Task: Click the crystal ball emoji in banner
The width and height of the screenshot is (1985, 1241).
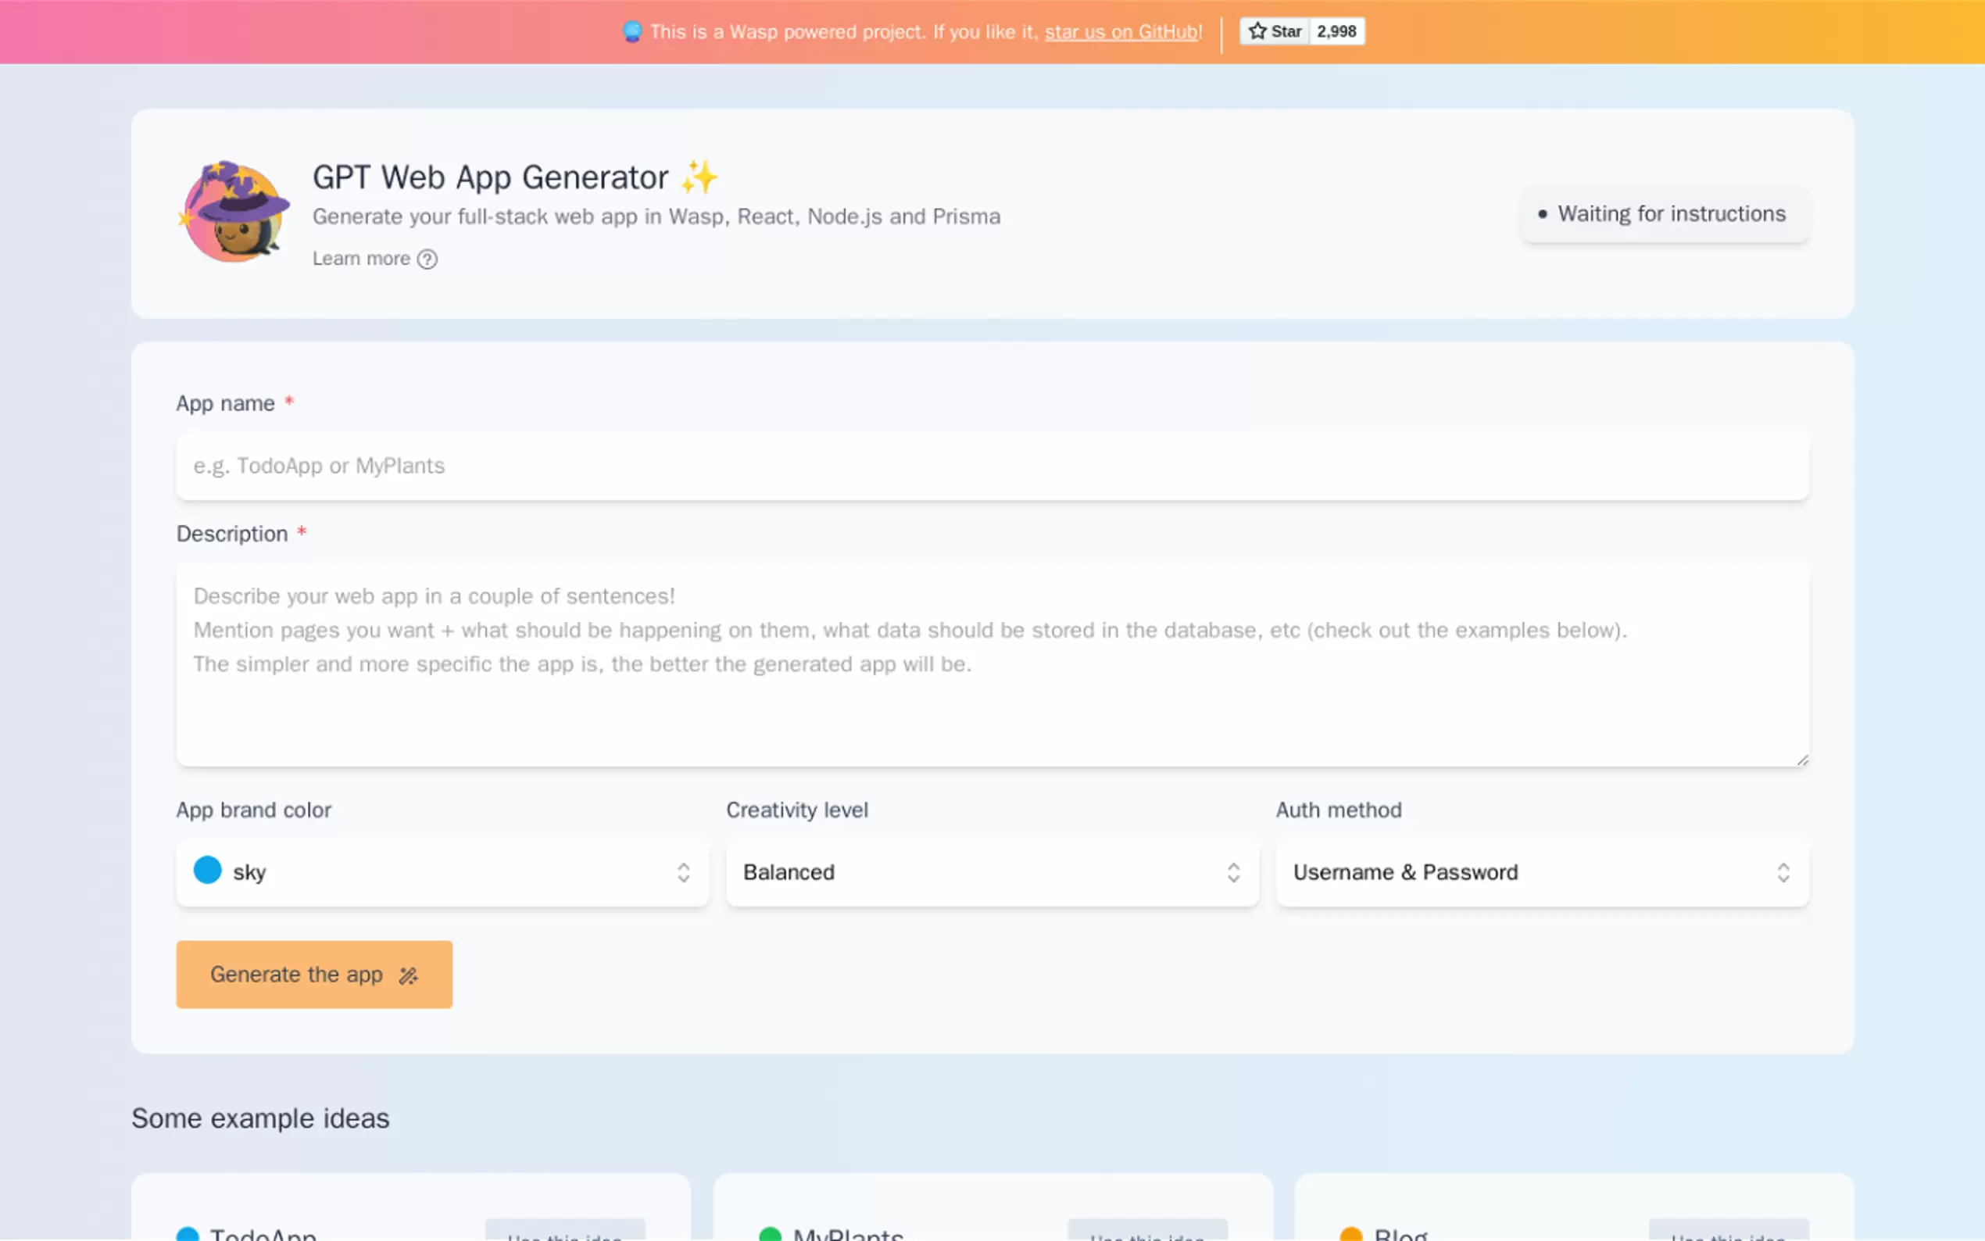Action: click(x=632, y=32)
